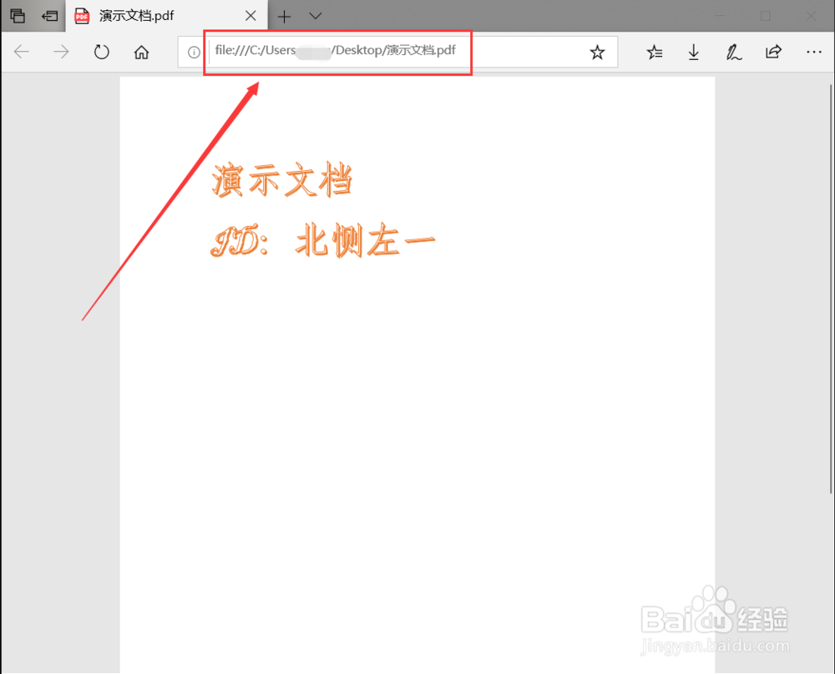Screen dimensions: 835x674
Task: Open the tabs you've set aside
Action: (x=18, y=16)
